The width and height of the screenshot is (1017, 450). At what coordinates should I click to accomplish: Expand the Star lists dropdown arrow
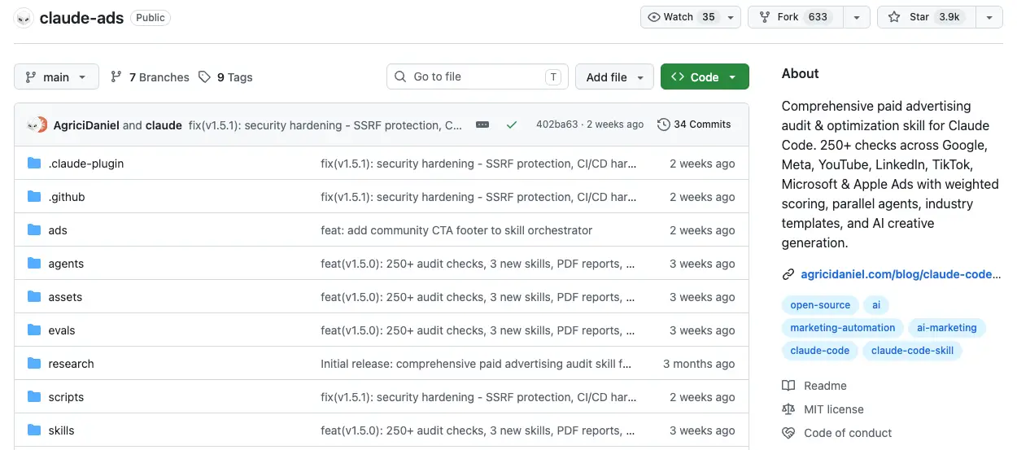[x=989, y=17]
